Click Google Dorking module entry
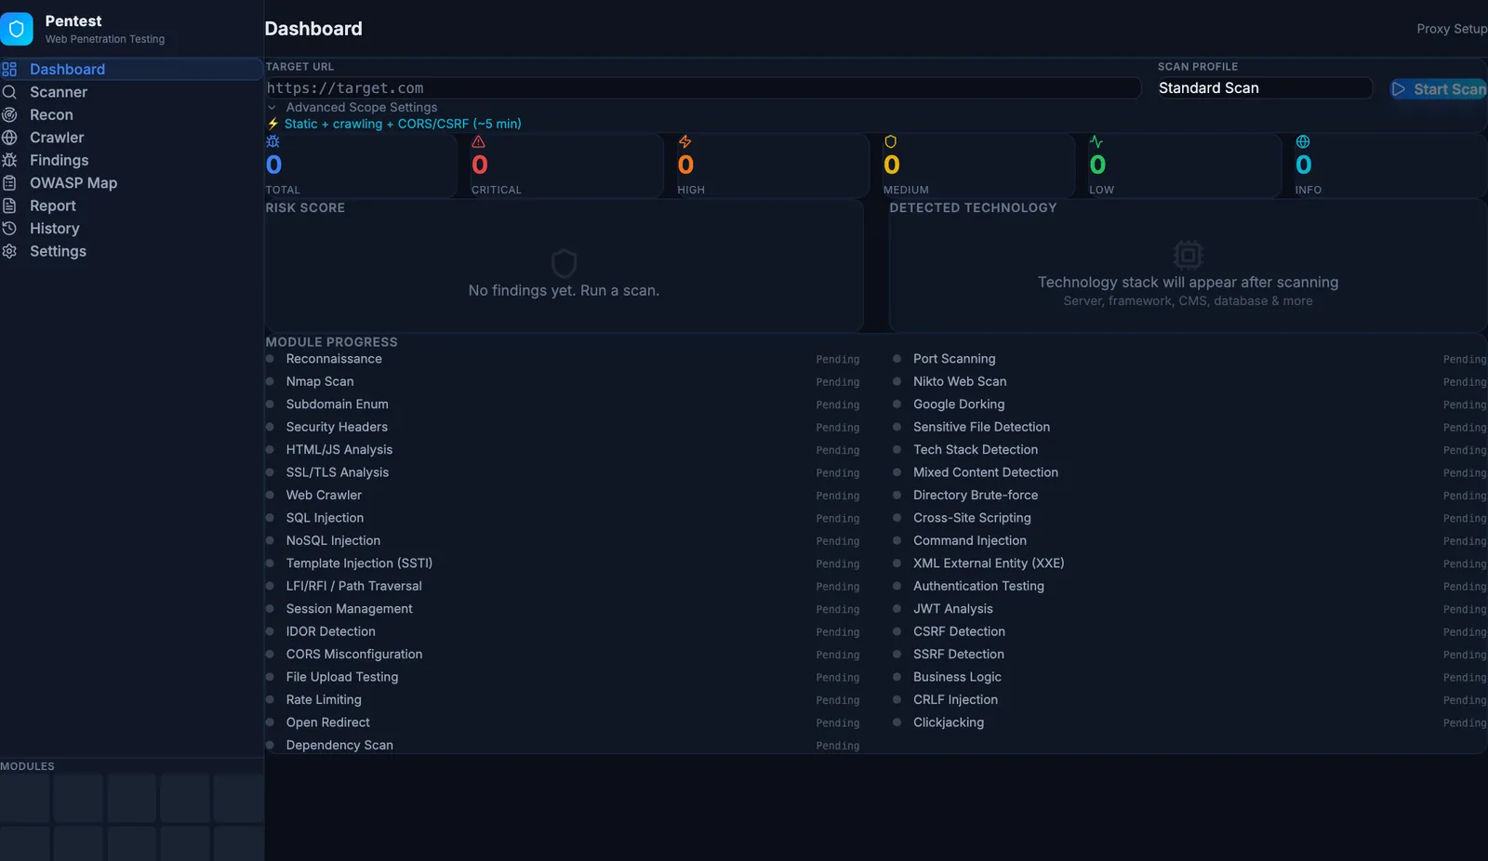Screen dimensions: 1488x861 point(1189,404)
